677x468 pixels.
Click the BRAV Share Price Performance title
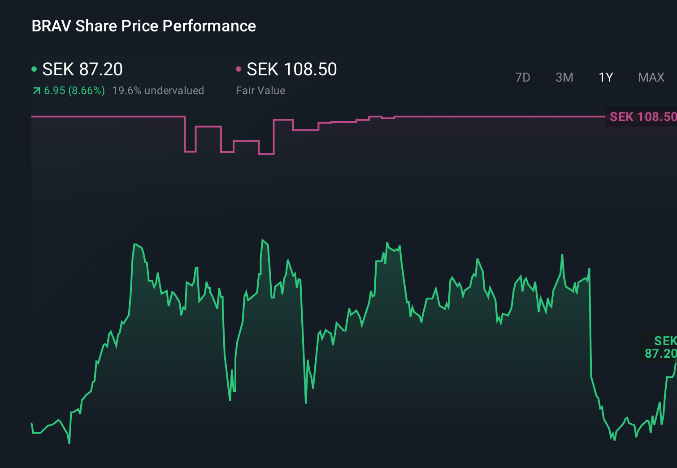tap(143, 26)
